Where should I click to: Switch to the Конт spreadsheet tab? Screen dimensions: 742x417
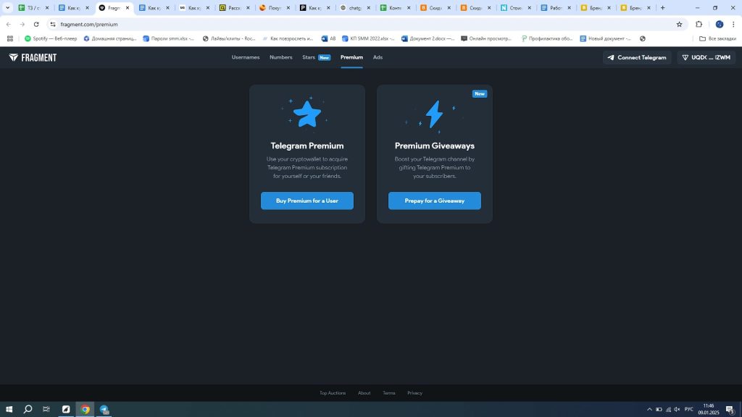pyautogui.click(x=396, y=7)
